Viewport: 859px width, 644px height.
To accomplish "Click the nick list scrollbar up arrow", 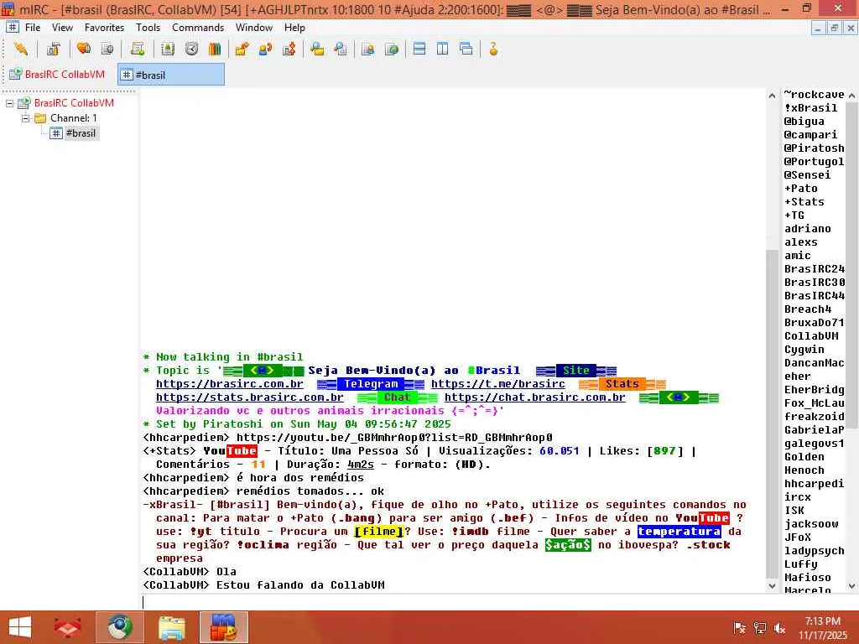I will click(852, 96).
